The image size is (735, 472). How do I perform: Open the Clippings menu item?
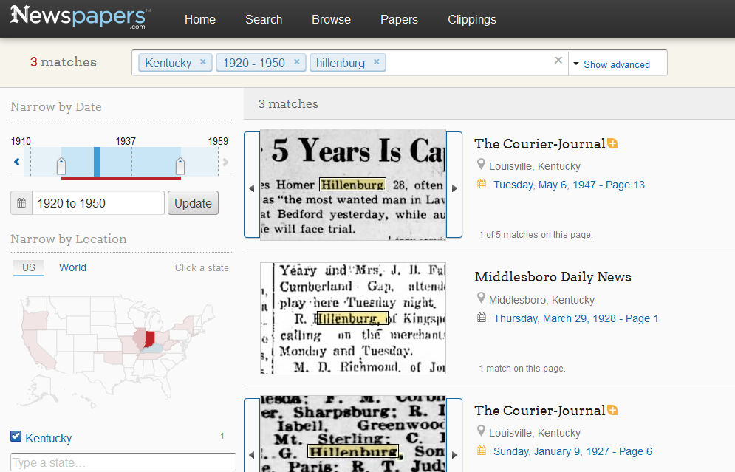click(x=471, y=20)
